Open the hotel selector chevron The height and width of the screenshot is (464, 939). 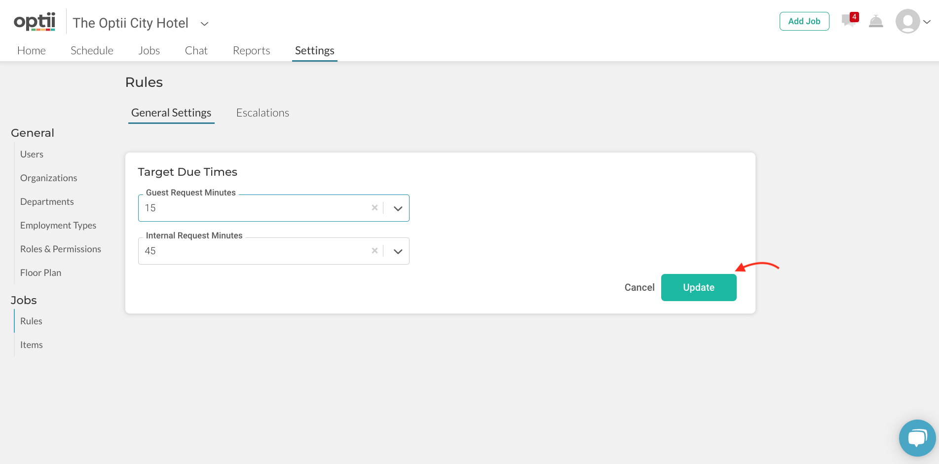[204, 24]
